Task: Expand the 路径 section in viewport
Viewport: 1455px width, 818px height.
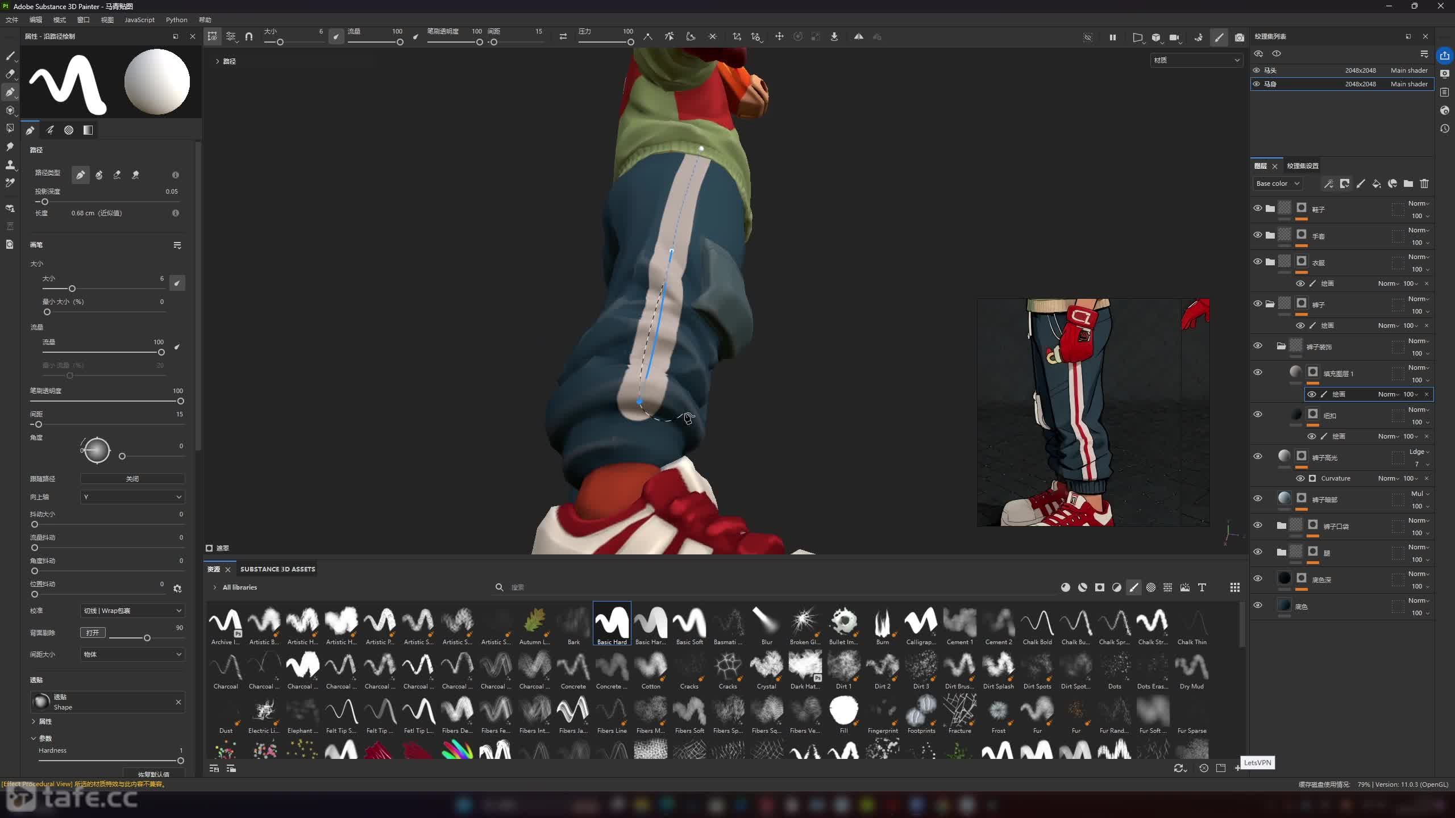Action: [217, 61]
